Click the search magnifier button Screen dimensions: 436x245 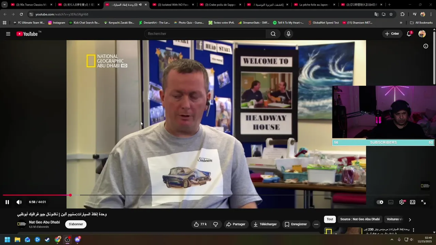(x=273, y=34)
